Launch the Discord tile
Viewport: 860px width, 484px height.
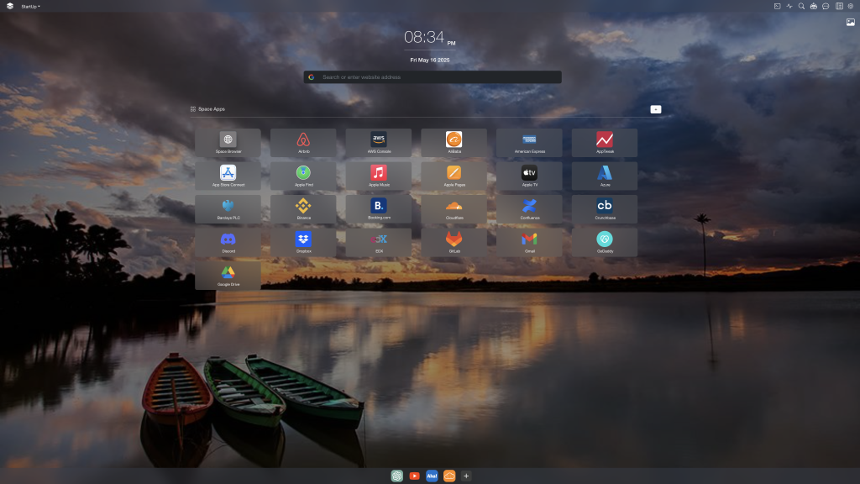click(228, 243)
